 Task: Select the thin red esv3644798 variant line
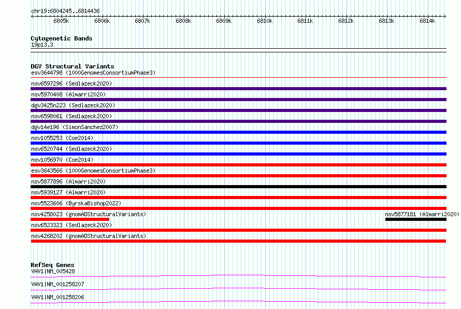click(x=238, y=78)
